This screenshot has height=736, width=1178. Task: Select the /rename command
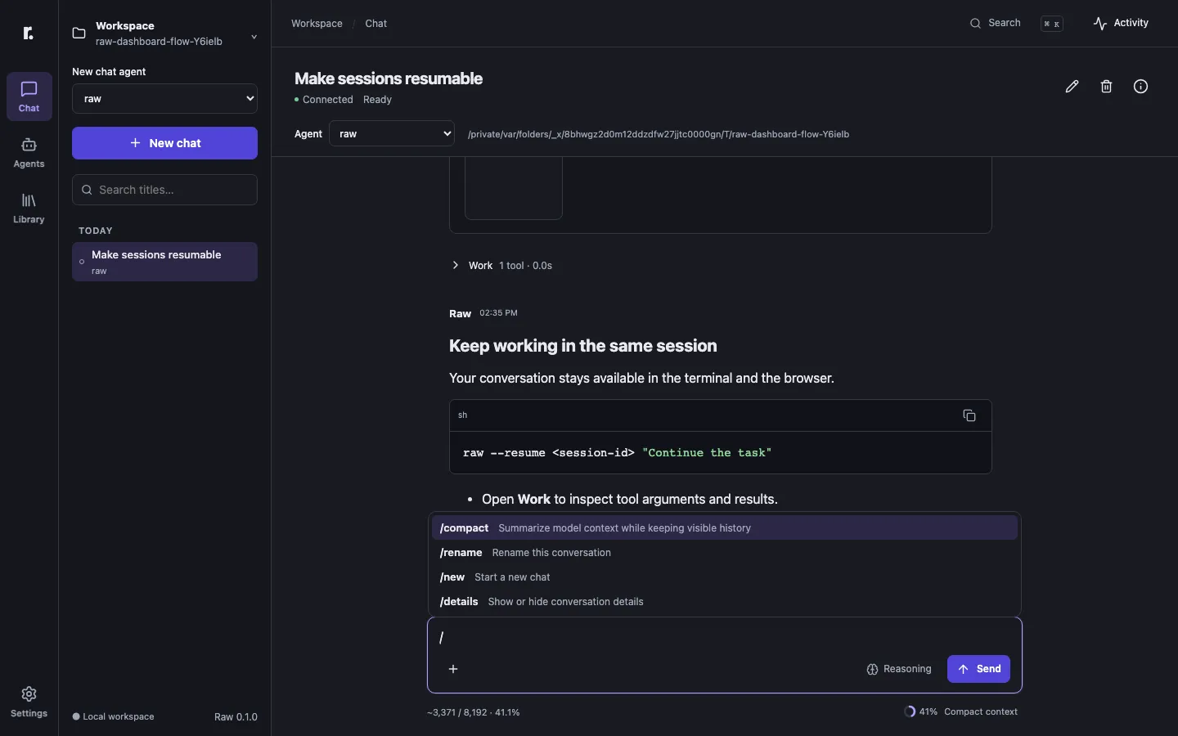pos(725,553)
